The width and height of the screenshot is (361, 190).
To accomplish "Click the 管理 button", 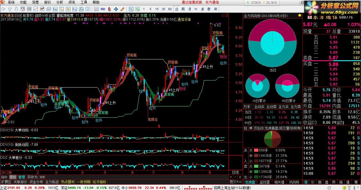I will [22, 177].
